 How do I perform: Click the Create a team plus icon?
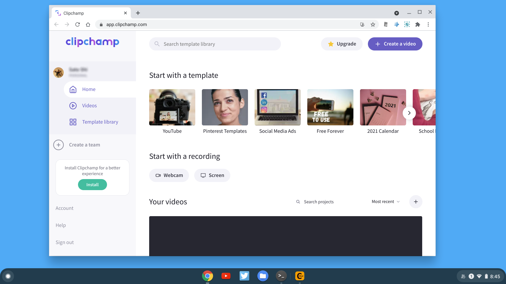pyautogui.click(x=59, y=145)
